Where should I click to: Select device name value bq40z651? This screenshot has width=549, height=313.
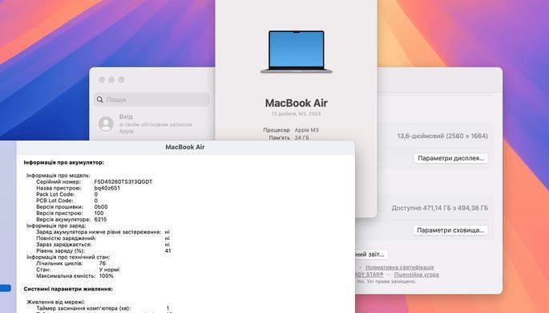[x=107, y=188]
